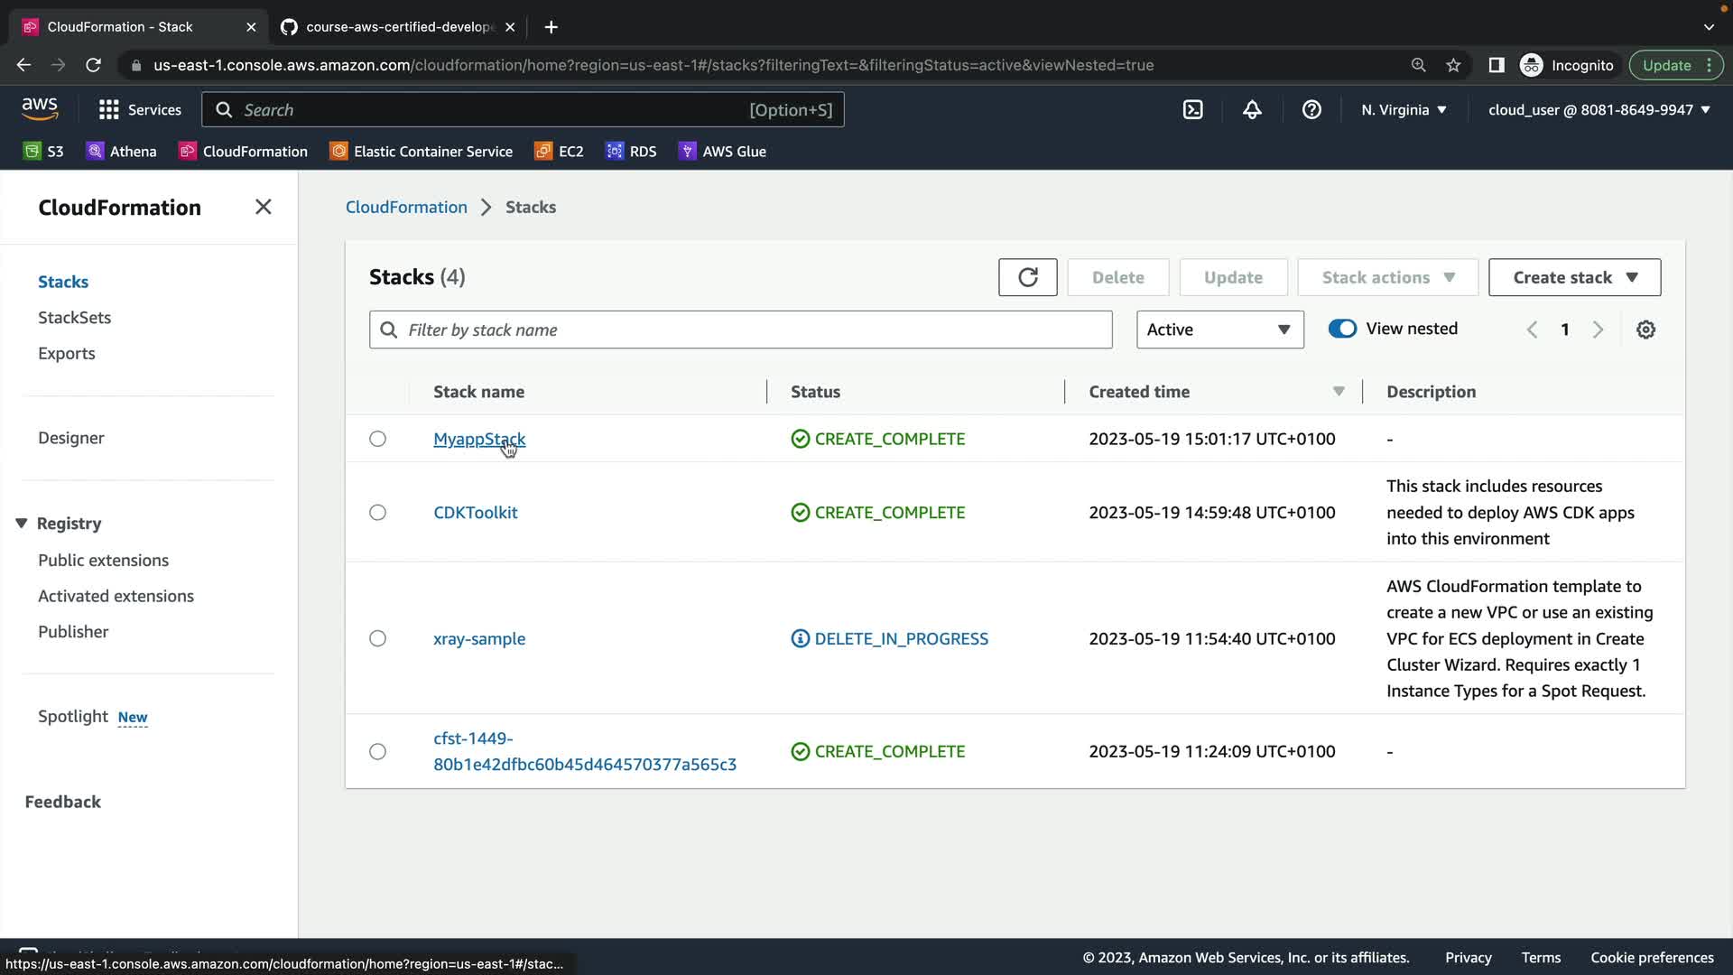Select the xray-sample stack radio button
The height and width of the screenshot is (975, 1733).
[377, 638]
